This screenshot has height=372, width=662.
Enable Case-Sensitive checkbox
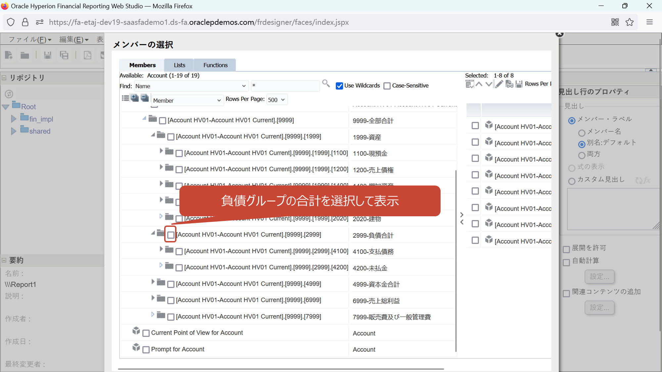click(387, 86)
